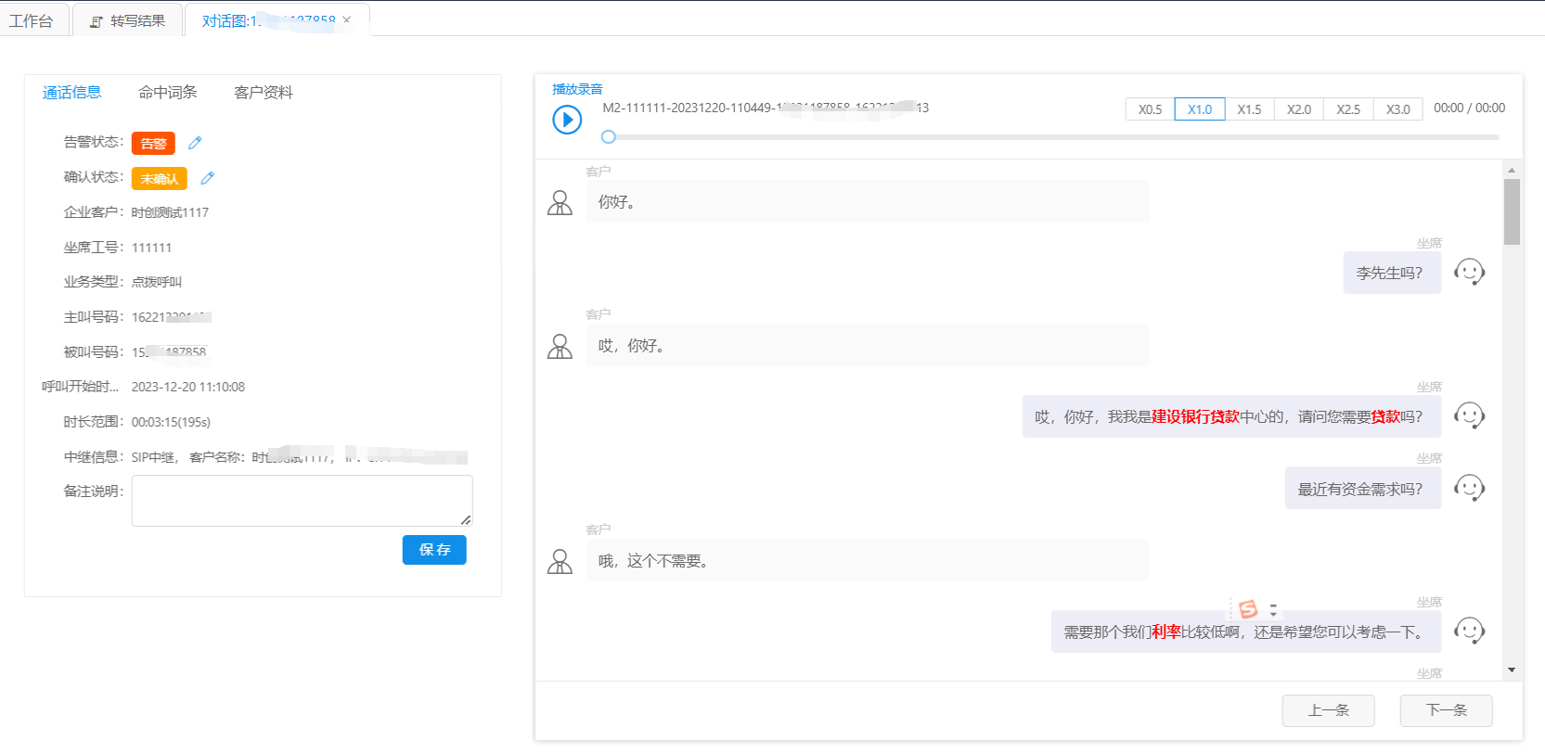This screenshot has width=1545, height=753.
Task: Switch to the 客户资料 tab
Action: [x=264, y=93]
